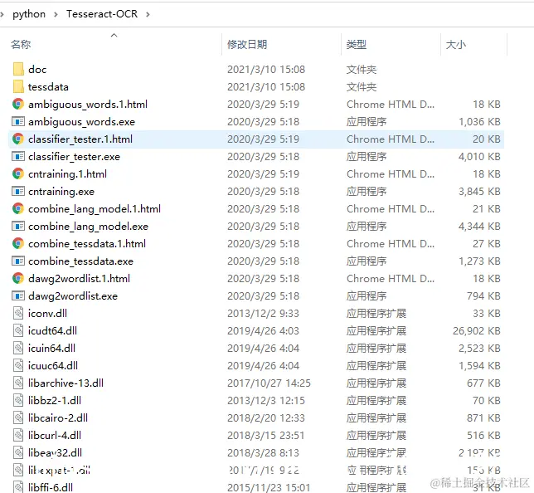Select the classifier_tester.exe application icon

click(18, 156)
